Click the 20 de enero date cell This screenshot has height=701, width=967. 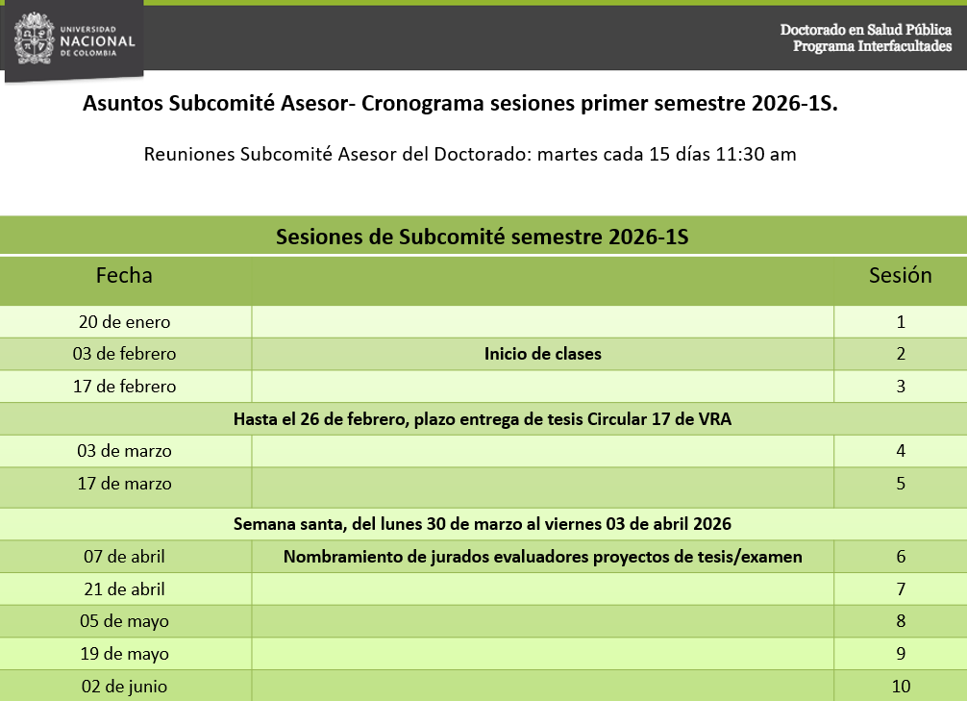[124, 322]
